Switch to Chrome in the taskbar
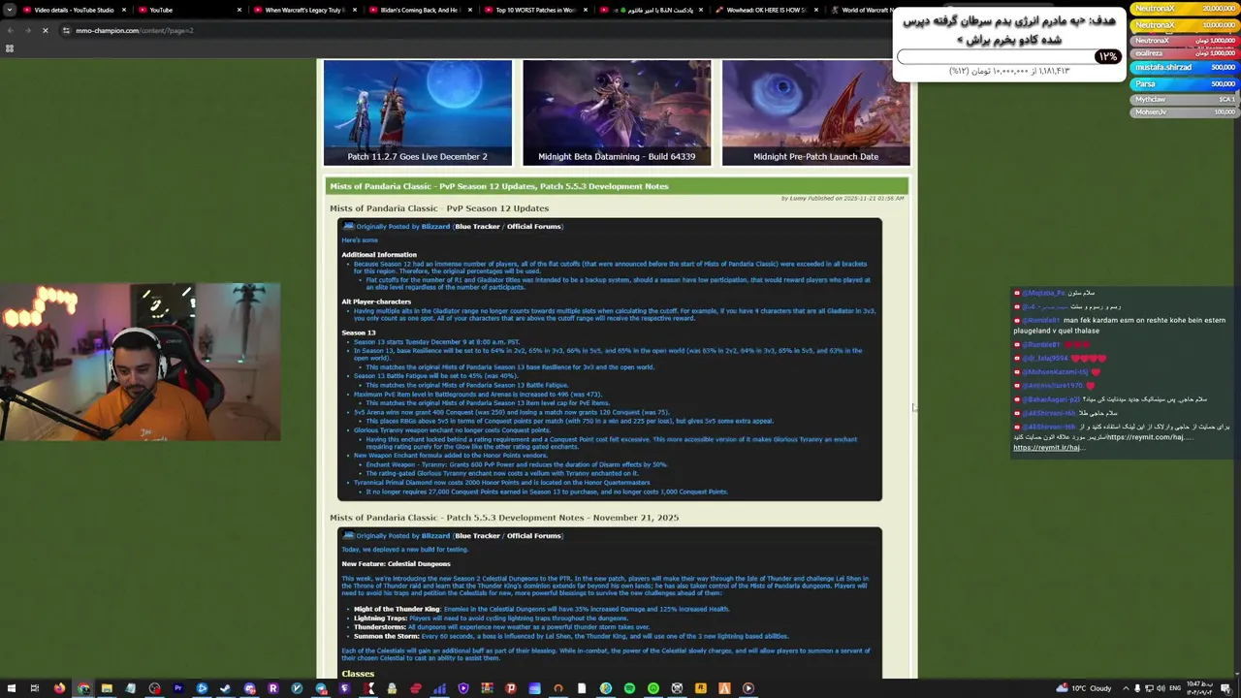The image size is (1241, 698). coord(83,688)
